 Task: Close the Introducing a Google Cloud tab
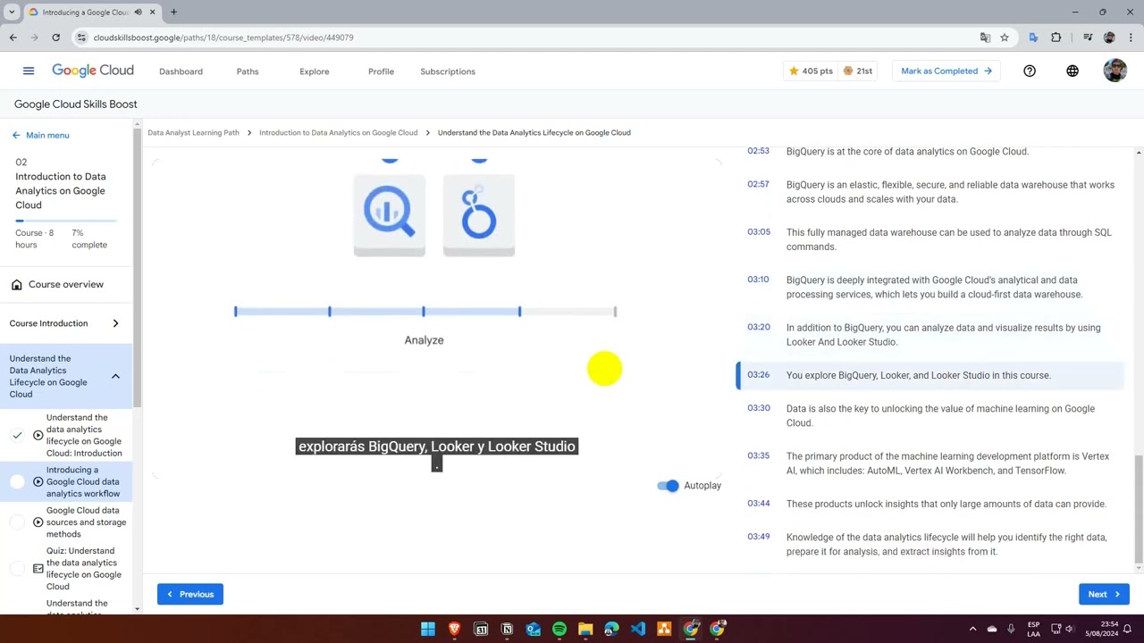pos(153,12)
